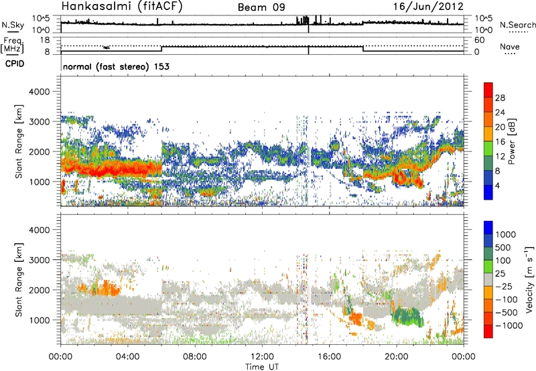Click the 'N.Search' legend label
The image size is (536, 371).
[517, 25]
